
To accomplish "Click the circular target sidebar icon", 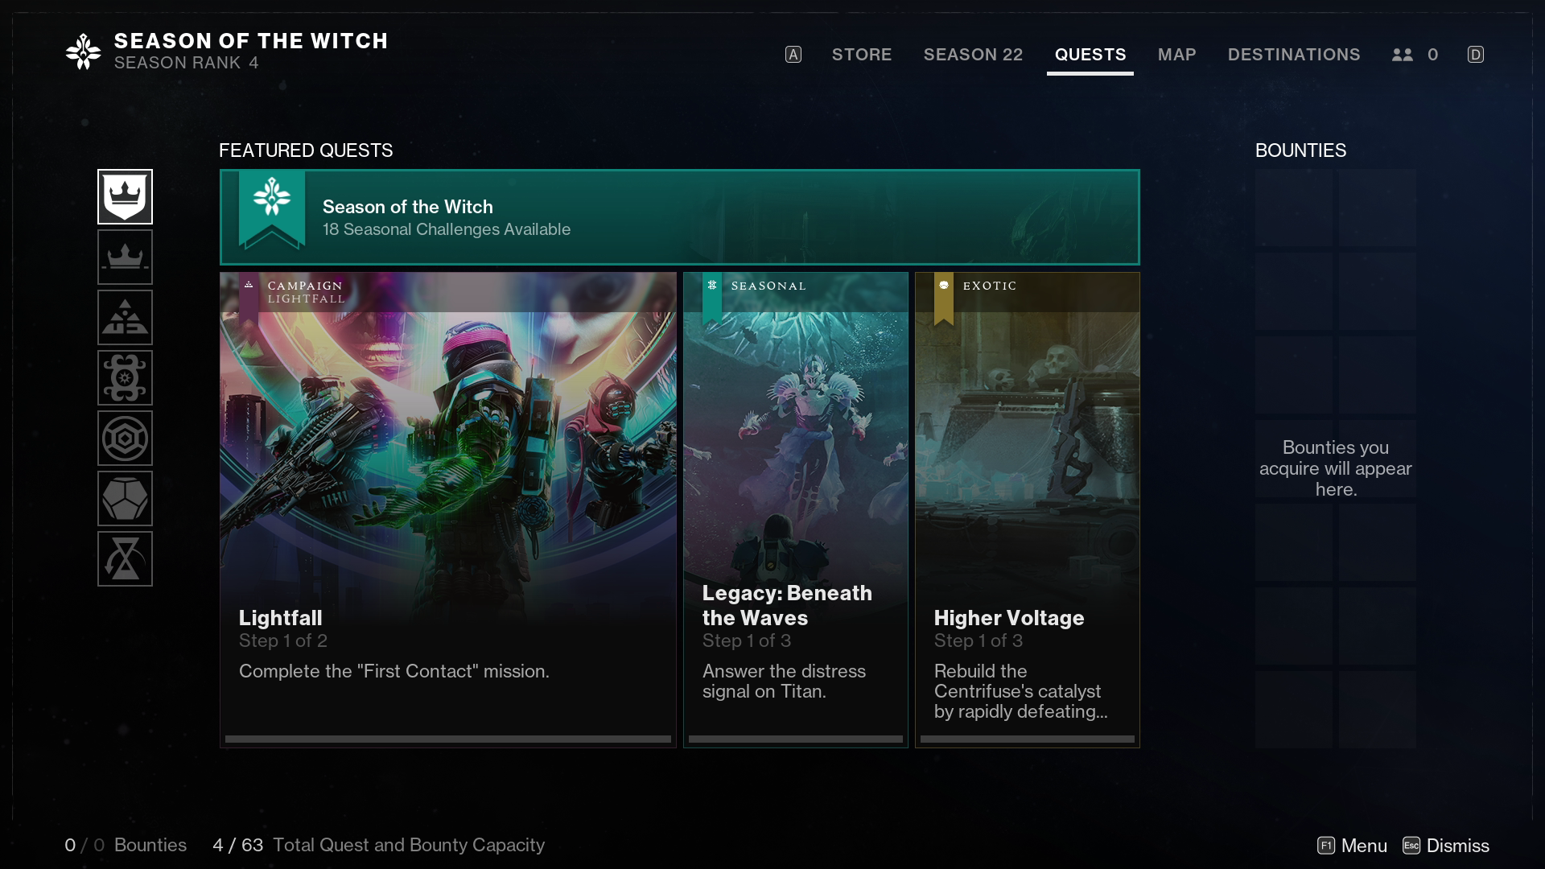I will [x=126, y=437].
